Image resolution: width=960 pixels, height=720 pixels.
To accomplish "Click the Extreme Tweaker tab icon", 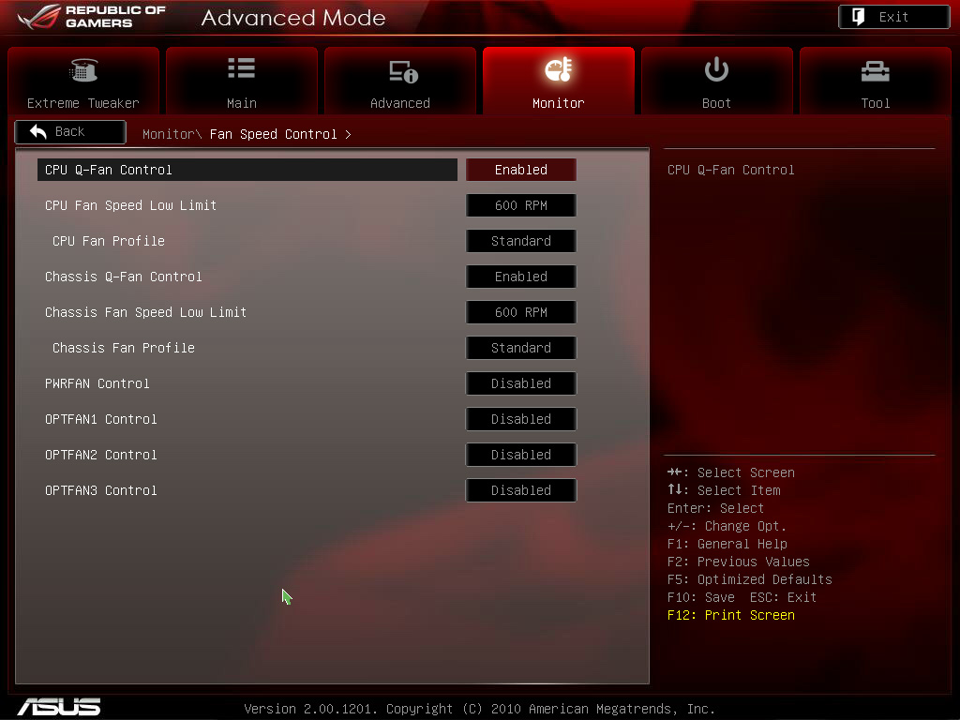I will [x=82, y=71].
